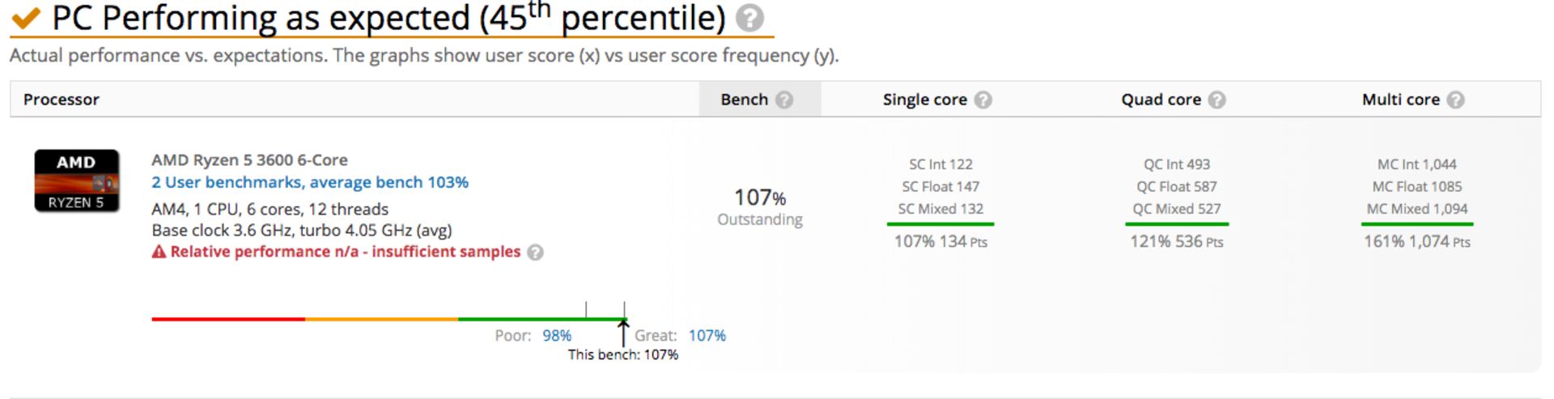The height and width of the screenshot is (399, 1554).
Task: Click the red segment of performance bar
Action: (x=228, y=319)
